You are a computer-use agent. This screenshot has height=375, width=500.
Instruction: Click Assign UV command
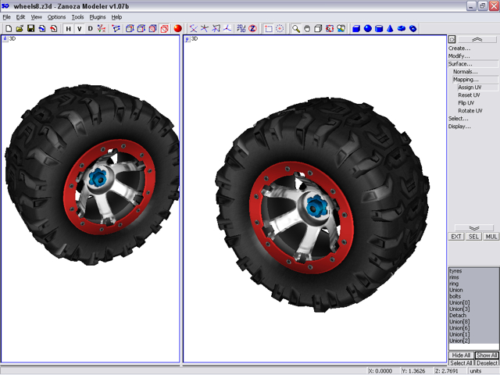[470, 87]
